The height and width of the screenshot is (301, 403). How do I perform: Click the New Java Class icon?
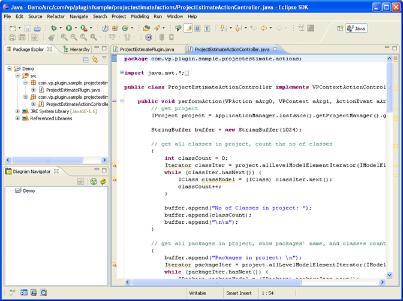125,28
